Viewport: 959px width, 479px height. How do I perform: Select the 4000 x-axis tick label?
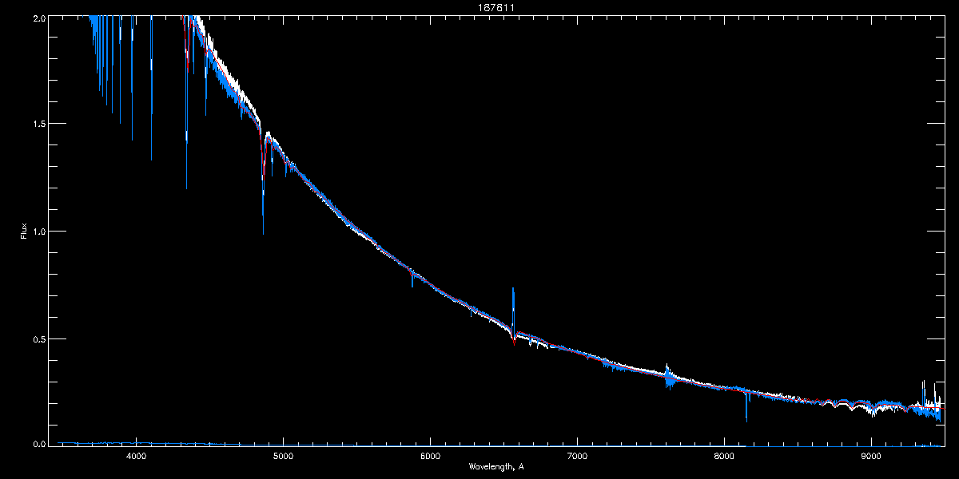[137, 457]
